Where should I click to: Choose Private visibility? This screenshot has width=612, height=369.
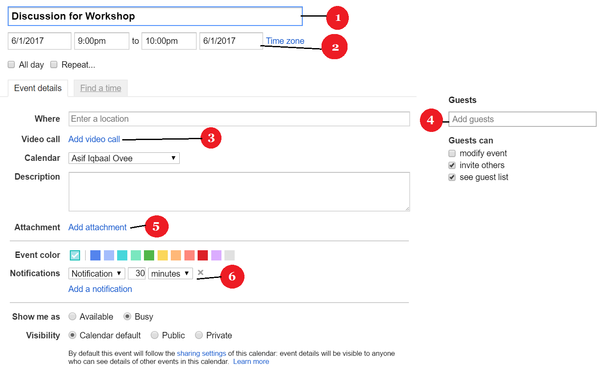pos(199,335)
